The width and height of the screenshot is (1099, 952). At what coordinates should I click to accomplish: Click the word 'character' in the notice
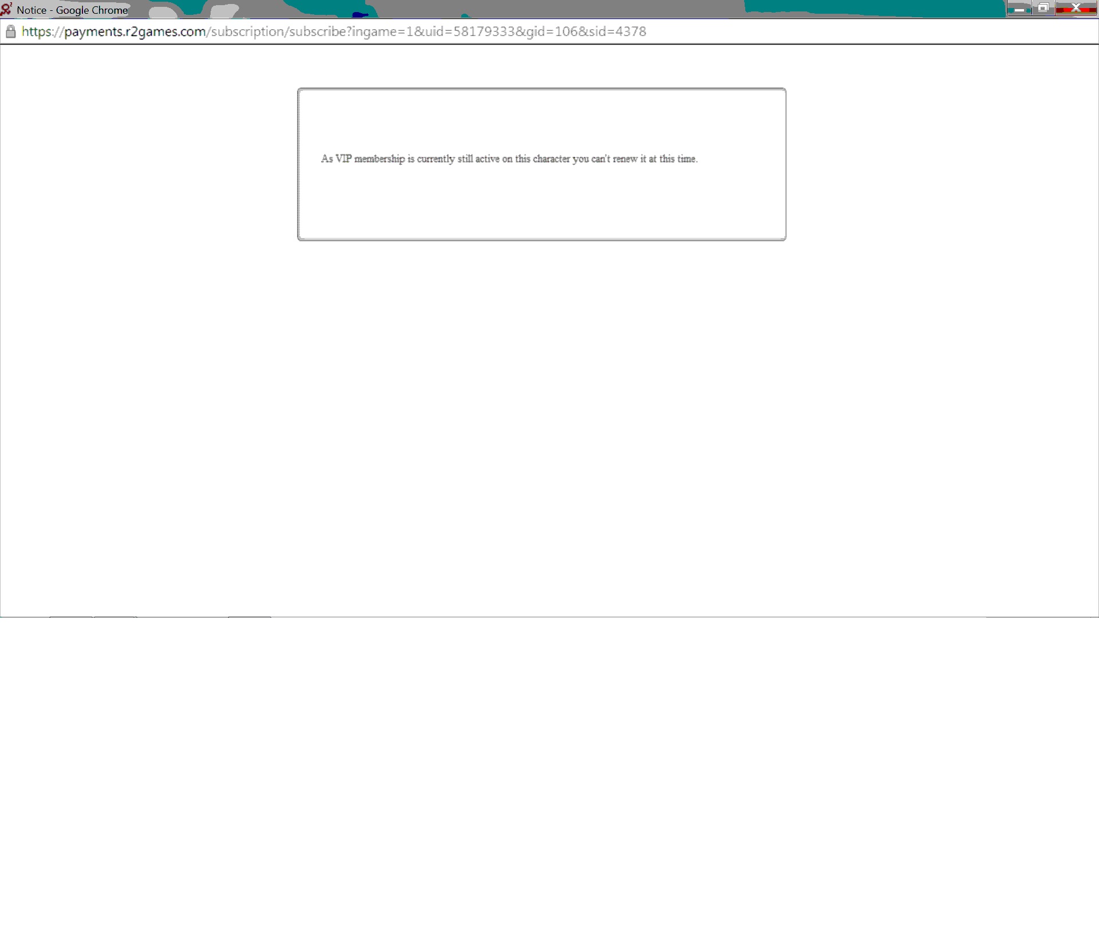(x=551, y=159)
